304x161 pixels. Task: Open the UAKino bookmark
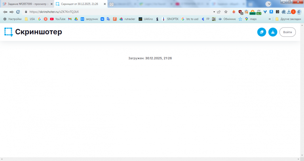146,19
